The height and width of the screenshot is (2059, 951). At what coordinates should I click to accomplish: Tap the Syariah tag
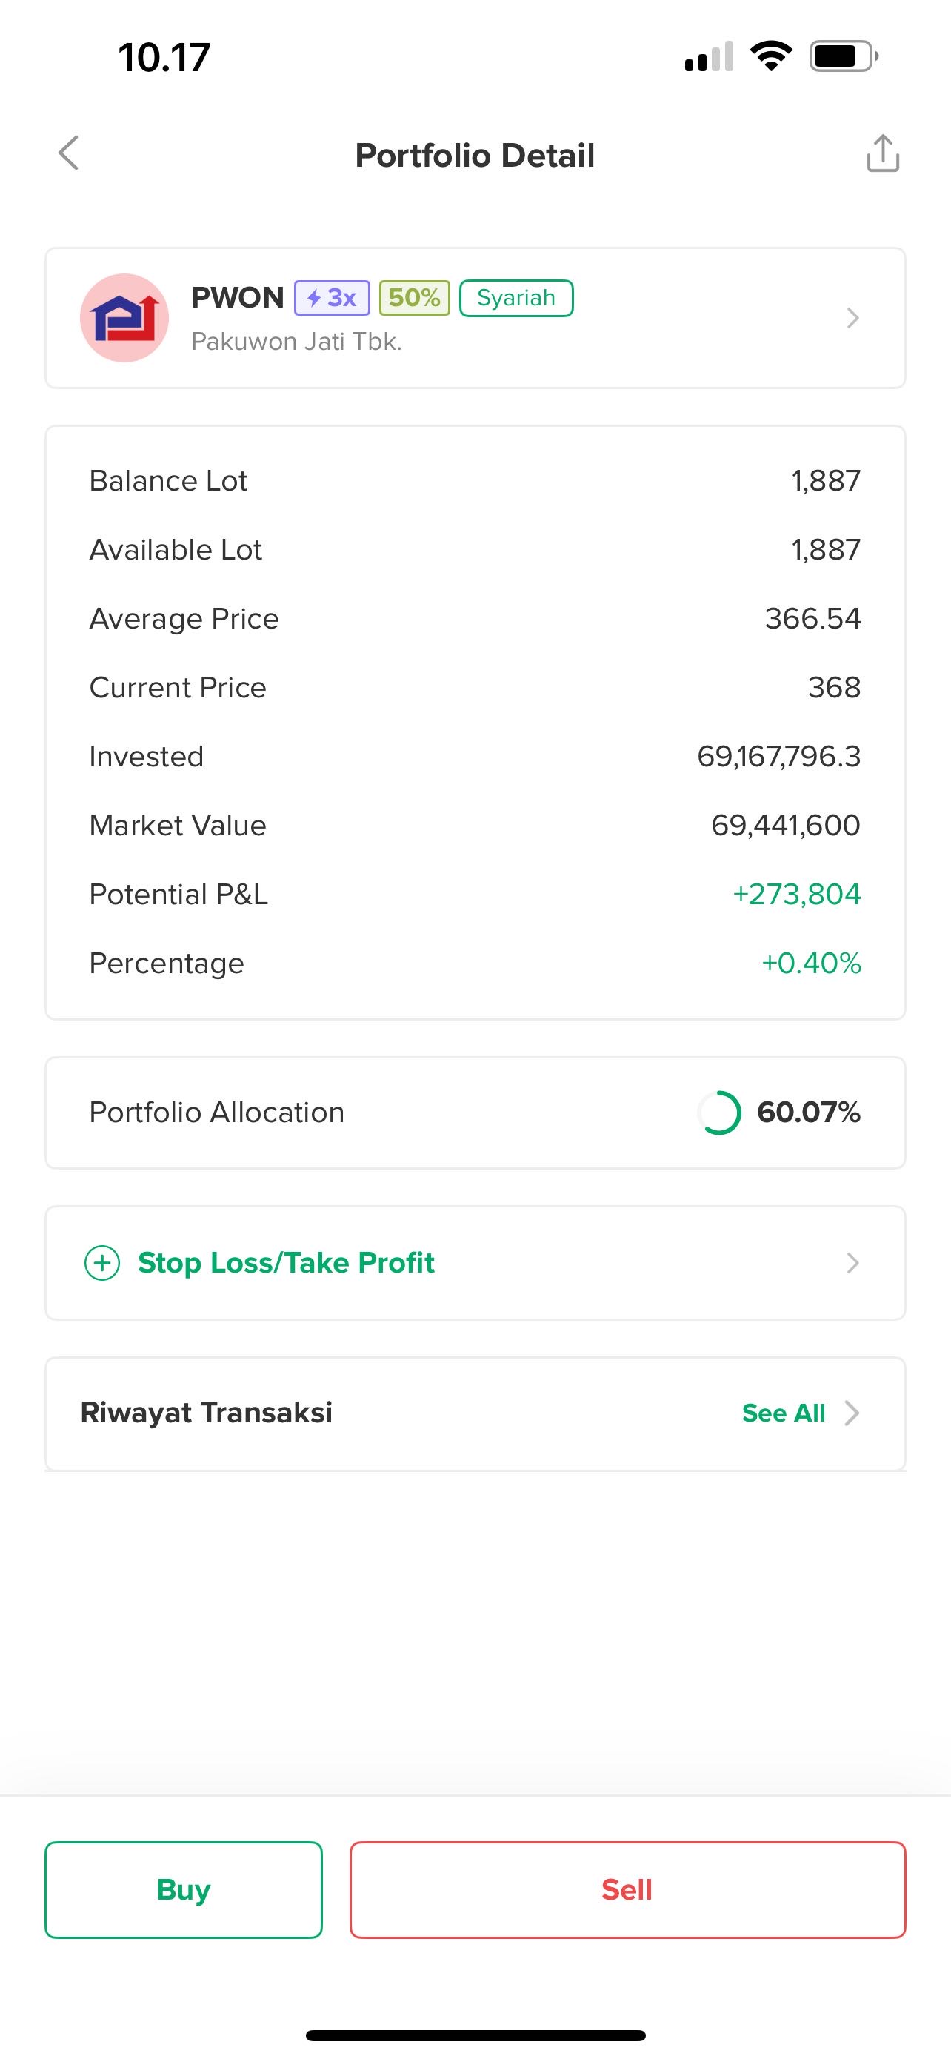pyautogui.click(x=515, y=298)
